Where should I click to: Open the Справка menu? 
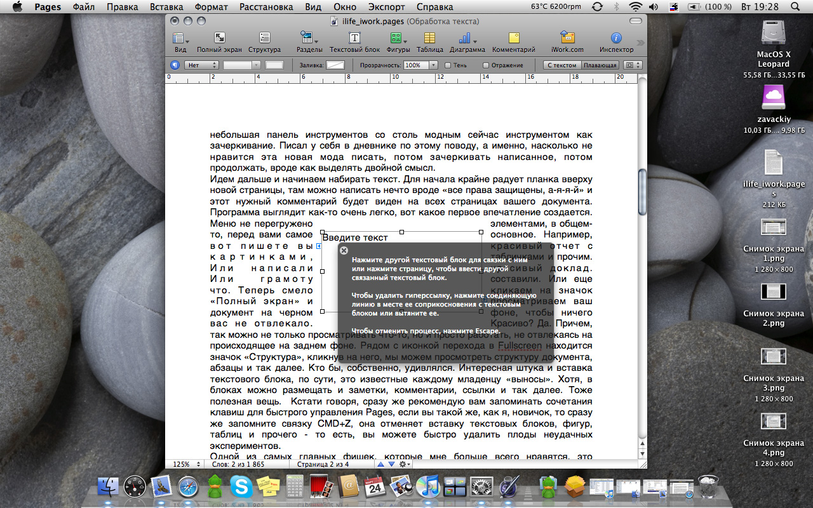tap(434, 7)
